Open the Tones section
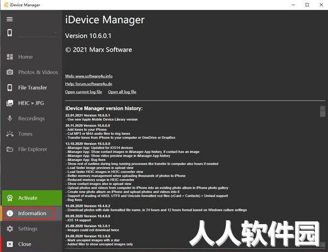This screenshot has height=252, width=328. point(25,134)
